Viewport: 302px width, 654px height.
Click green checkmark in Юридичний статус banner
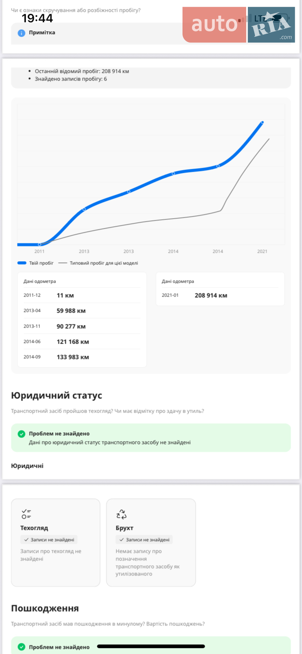click(21, 434)
